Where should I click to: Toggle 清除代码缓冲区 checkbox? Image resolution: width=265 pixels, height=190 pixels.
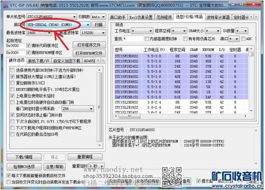[x=28, y=45]
